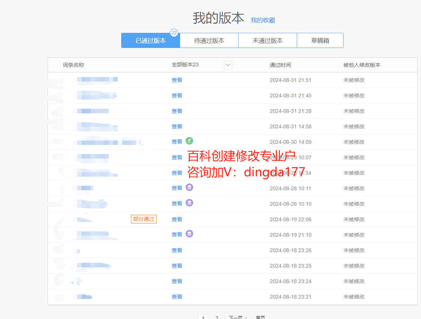This screenshot has height=319, width=421.
Task: Click the 22 badge on 已通过版本
Action: pyautogui.click(x=174, y=33)
